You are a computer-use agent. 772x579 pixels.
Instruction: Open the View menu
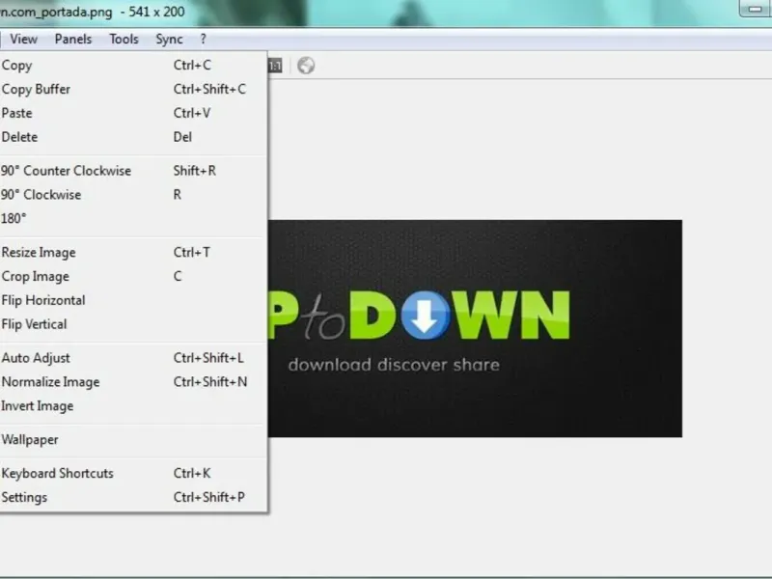coord(23,40)
